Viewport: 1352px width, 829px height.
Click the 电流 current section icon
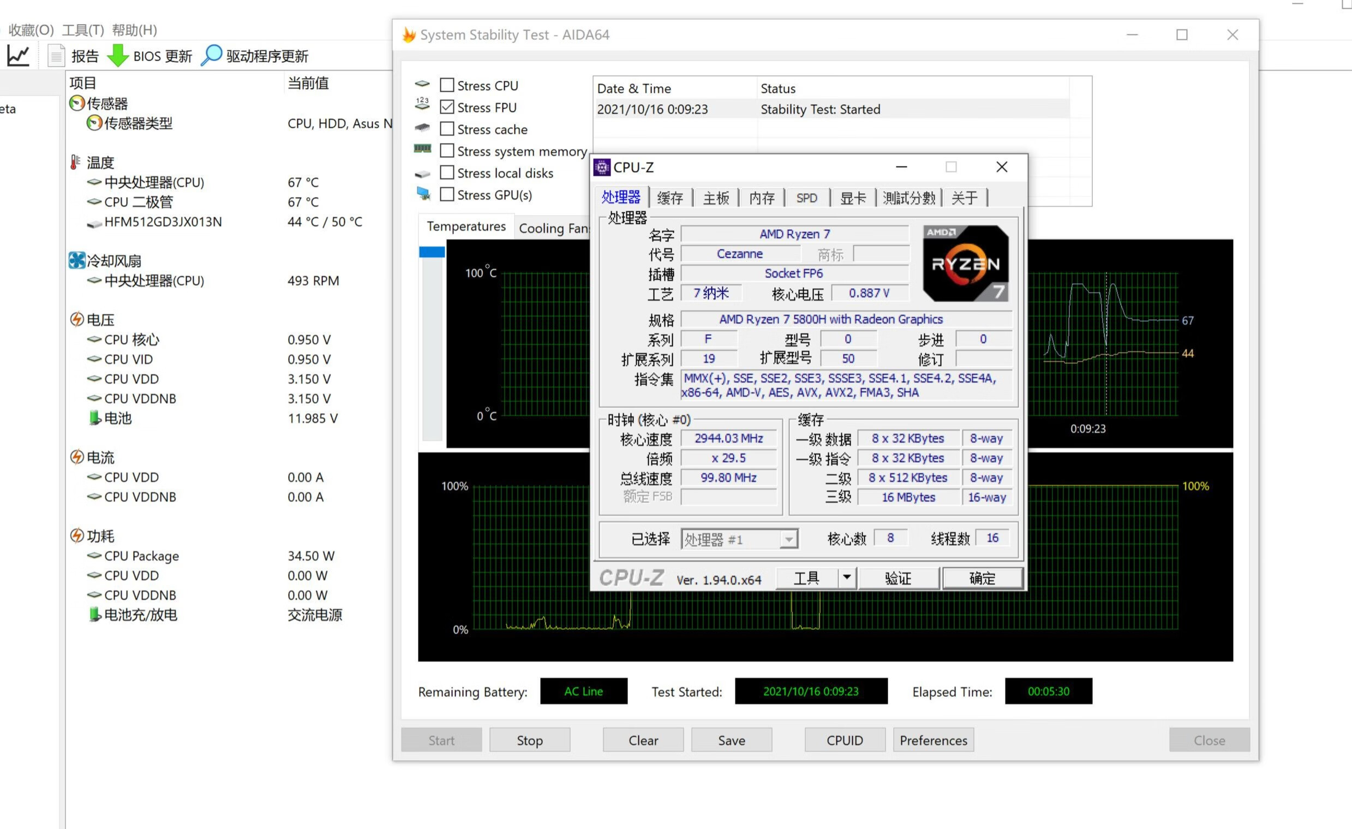click(x=77, y=457)
